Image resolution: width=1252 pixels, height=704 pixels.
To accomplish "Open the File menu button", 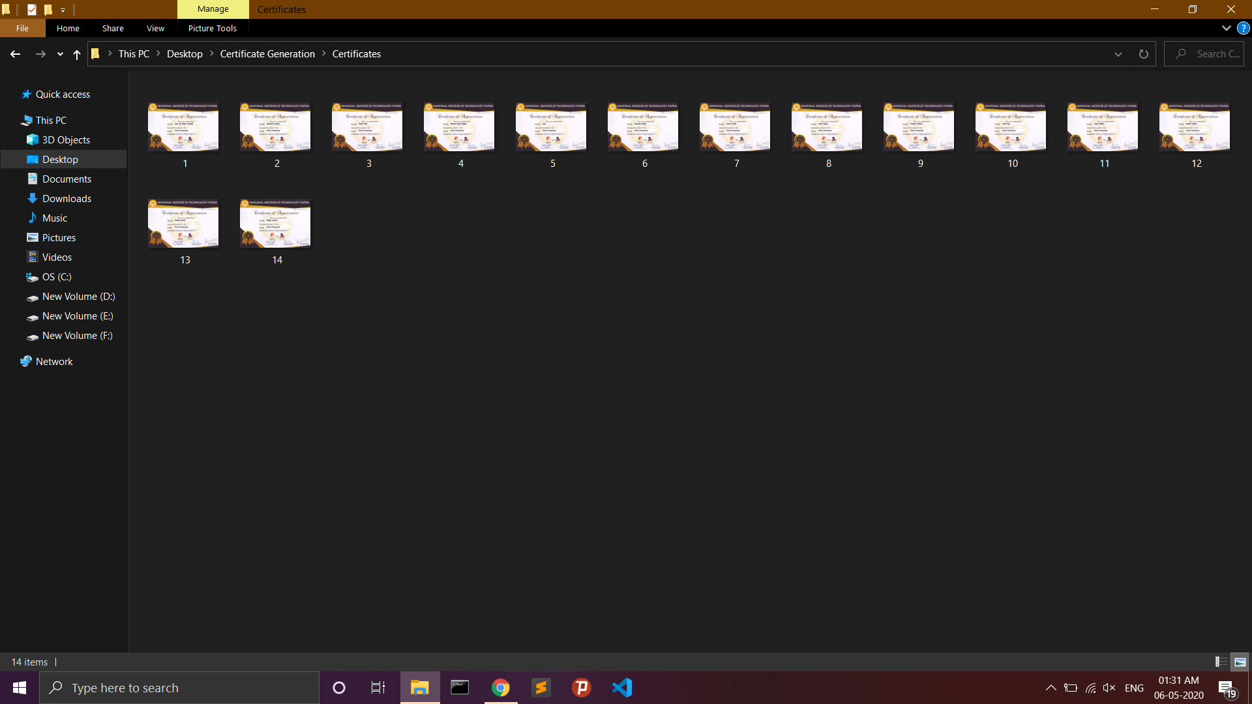I will [22, 28].
